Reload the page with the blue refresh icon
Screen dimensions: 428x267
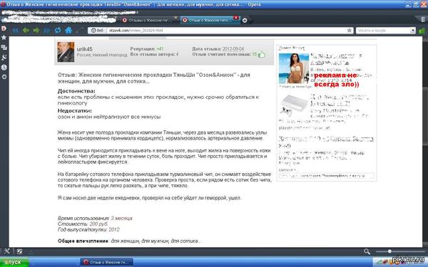coord(58,30)
